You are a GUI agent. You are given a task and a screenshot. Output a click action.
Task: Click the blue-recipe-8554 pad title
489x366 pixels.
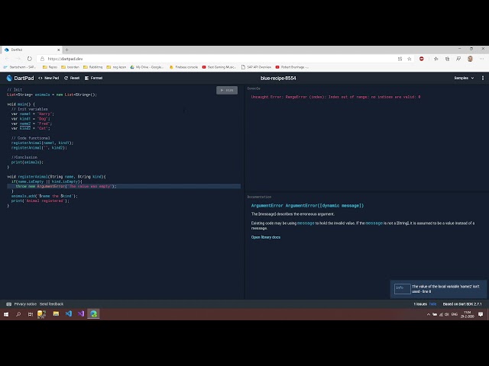click(278, 79)
